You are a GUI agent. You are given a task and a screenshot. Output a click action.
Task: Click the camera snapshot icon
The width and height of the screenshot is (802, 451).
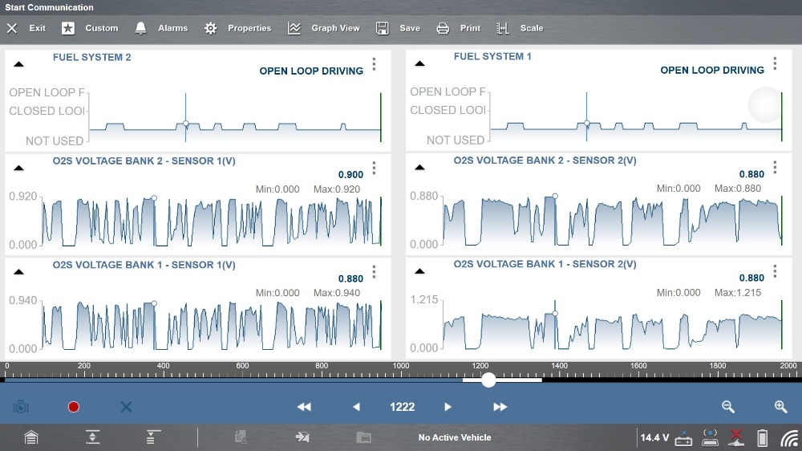tap(21, 407)
